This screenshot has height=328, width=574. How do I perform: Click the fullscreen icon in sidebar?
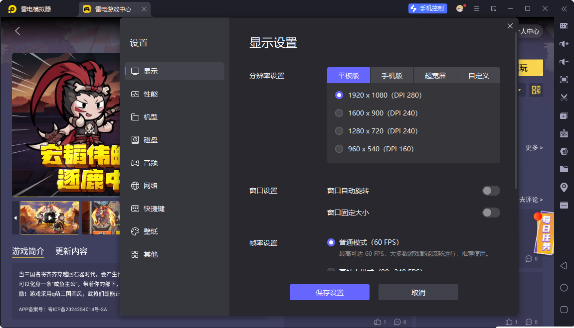[564, 80]
